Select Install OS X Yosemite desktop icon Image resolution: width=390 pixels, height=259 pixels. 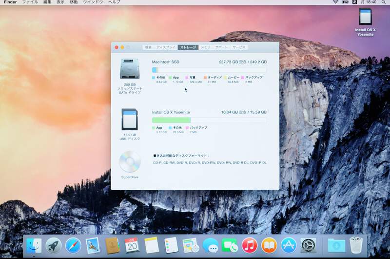pyautogui.click(x=365, y=22)
